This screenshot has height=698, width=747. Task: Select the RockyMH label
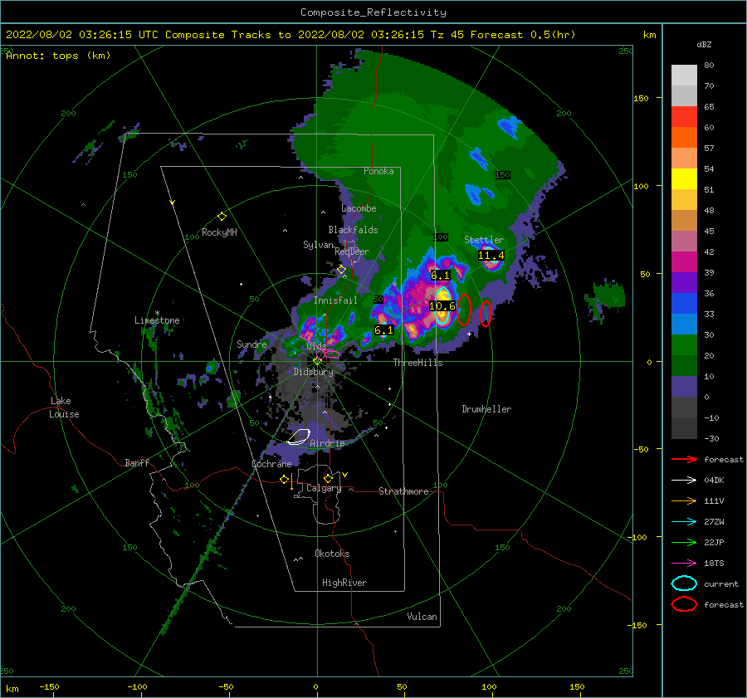point(219,232)
